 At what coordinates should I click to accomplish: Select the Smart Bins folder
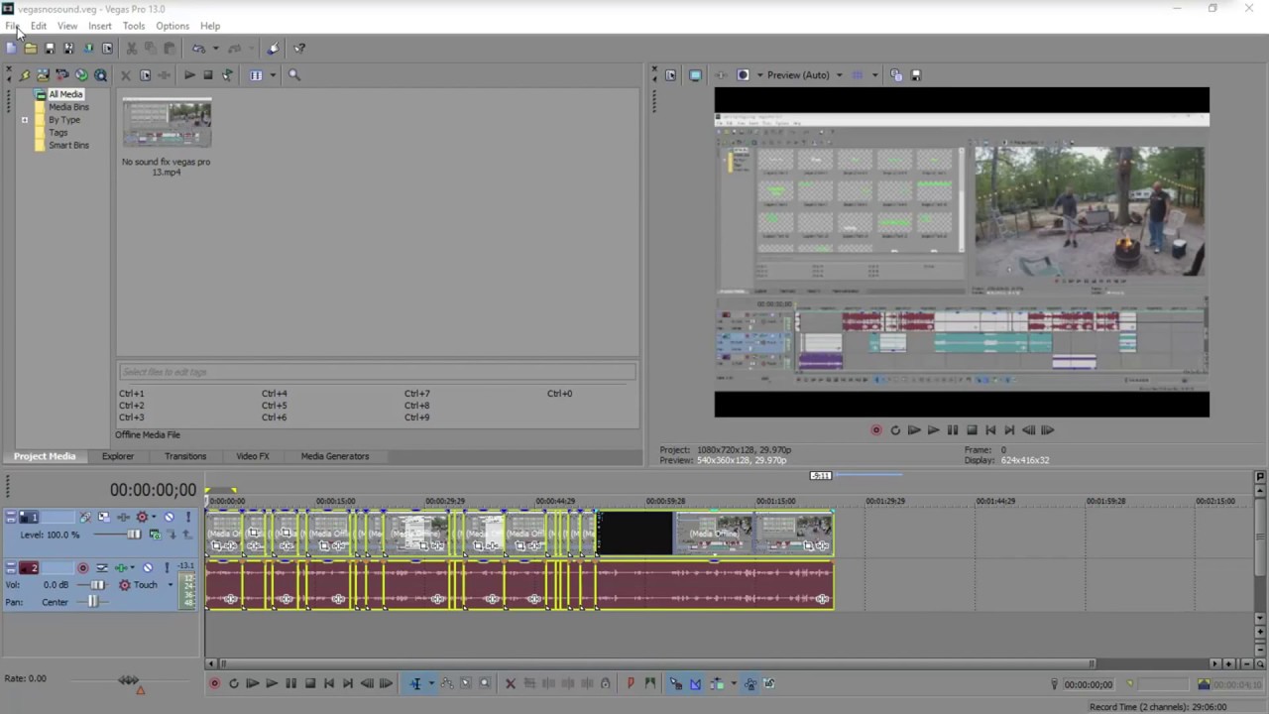tap(68, 146)
